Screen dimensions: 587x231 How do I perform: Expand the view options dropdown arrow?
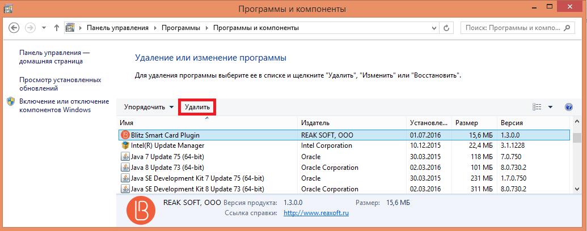550,107
